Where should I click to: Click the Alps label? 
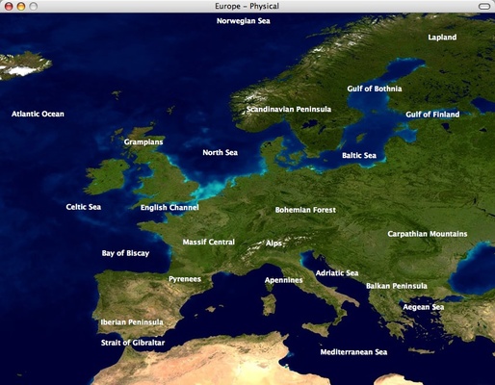[274, 244]
